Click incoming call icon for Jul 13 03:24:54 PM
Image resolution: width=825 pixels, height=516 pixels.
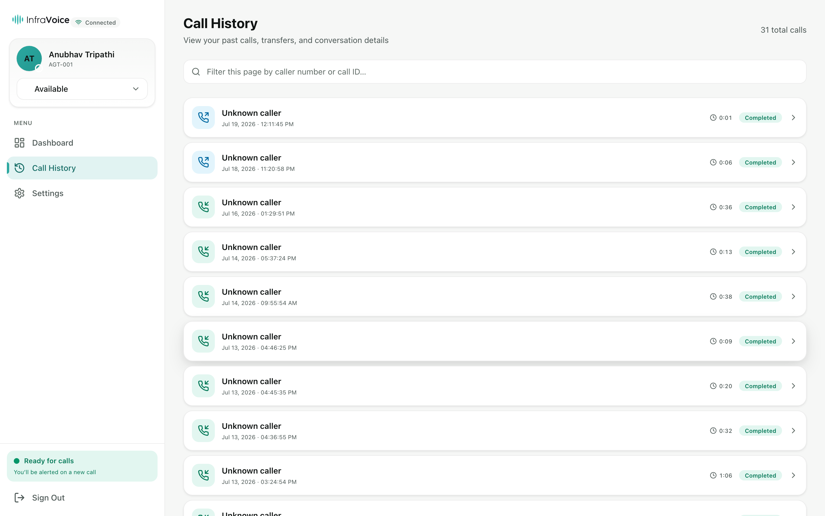(203, 475)
